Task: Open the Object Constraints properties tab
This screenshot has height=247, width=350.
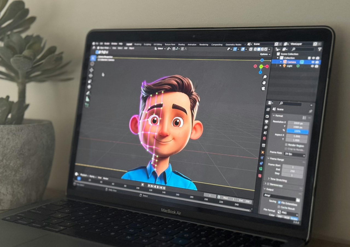Action: tap(261, 163)
